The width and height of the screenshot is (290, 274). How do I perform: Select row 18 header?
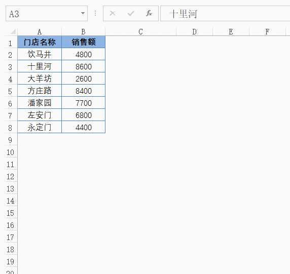(10, 249)
